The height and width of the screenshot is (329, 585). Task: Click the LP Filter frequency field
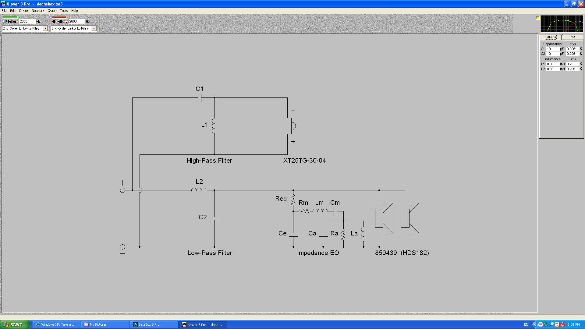27,21
